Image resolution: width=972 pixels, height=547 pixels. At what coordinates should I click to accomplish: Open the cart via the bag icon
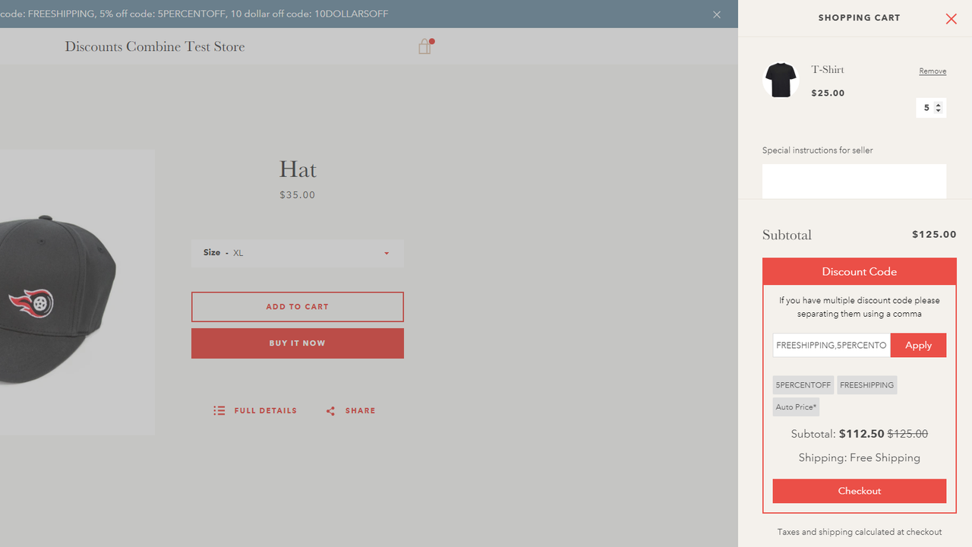pyautogui.click(x=424, y=46)
